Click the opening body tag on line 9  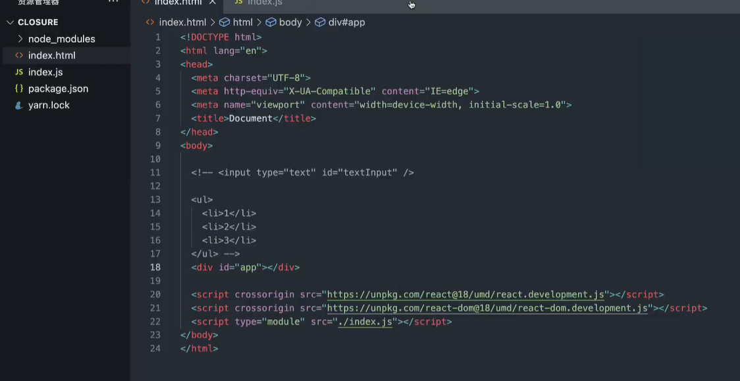pyautogui.click(x=196, y=146)
